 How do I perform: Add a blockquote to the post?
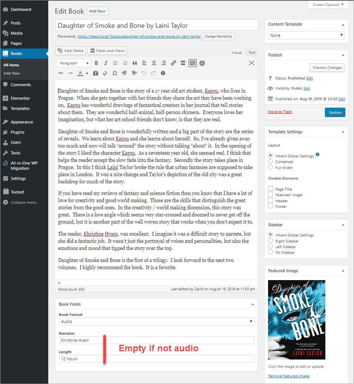point(135,63)
